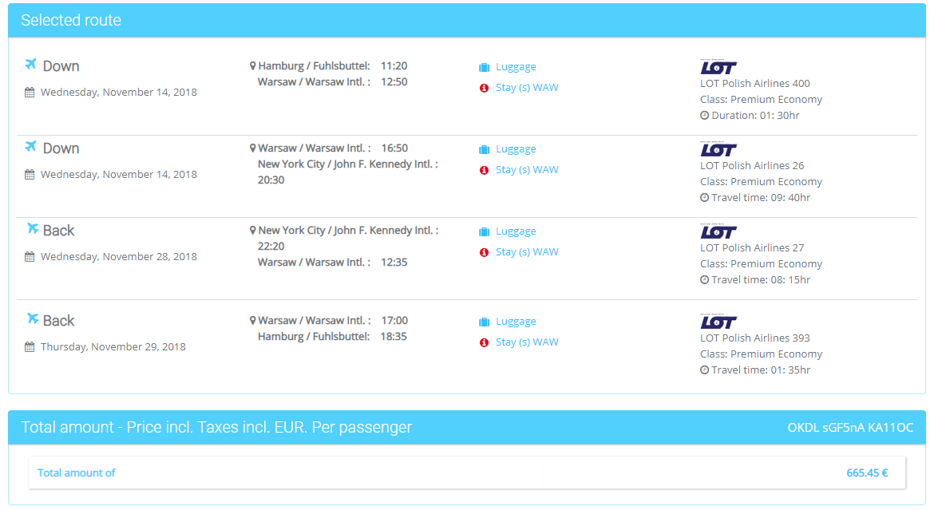Click the location pin next to New York JFK

(x=253, y=231)
